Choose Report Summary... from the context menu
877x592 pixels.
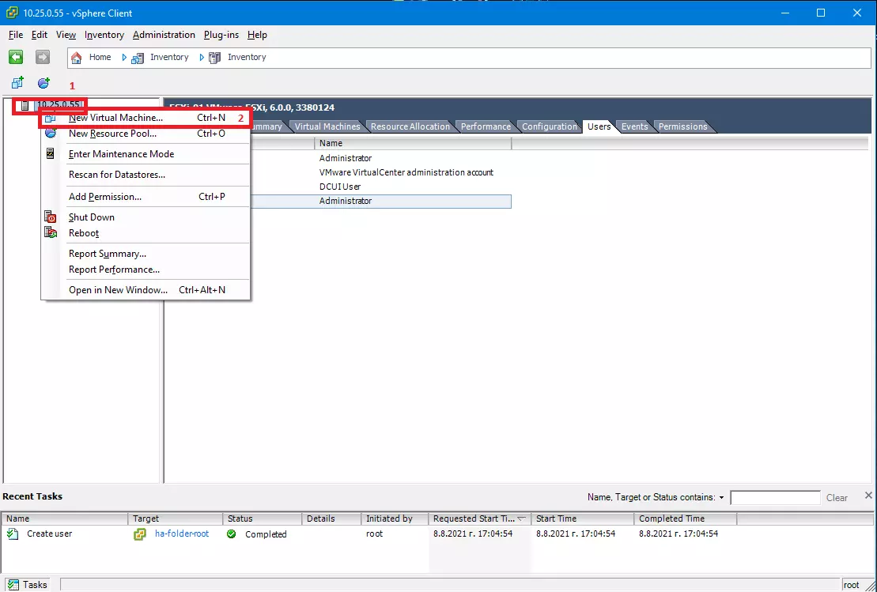pos(146,254)
